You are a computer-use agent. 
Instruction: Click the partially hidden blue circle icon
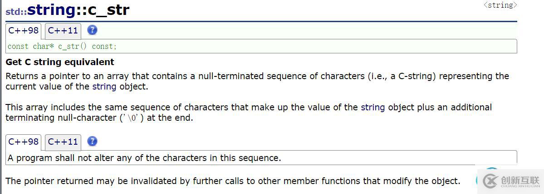[478, 180]
